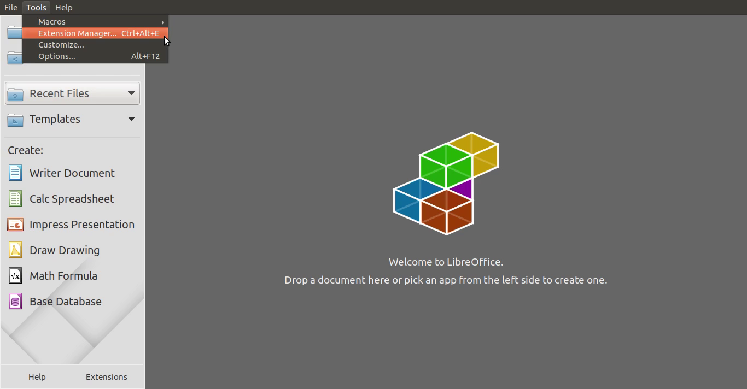The height and width of the screenshot is (389, 747).
Task: Create a new Calc Spreadsheet
Action: pyautogui.click(x=72, y=199)
